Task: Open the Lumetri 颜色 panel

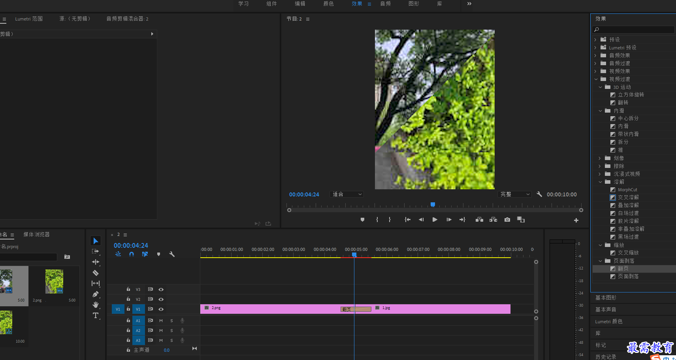Action: pyautogui.click(x=609, y=321)
